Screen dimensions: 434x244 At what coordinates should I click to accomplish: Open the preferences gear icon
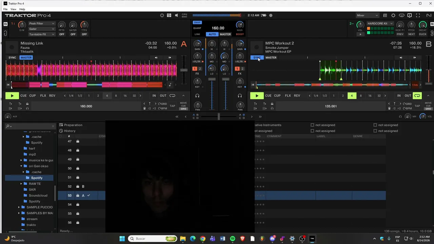[393, 15]
